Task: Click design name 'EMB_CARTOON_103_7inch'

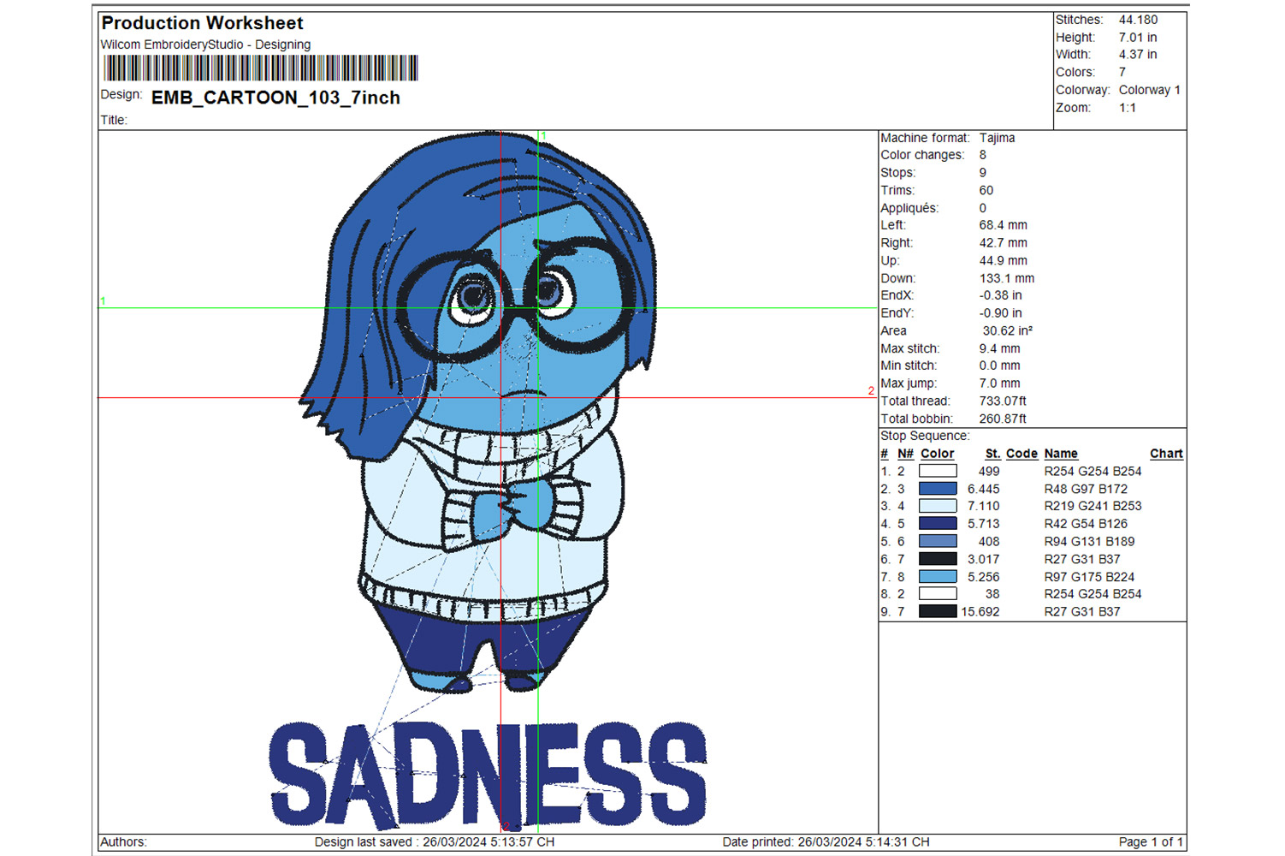Action: coord(275,98)
